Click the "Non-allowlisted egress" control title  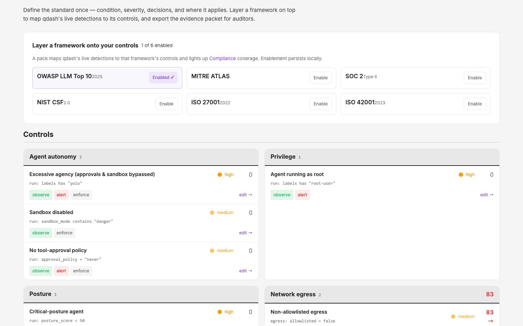point(299,312)
